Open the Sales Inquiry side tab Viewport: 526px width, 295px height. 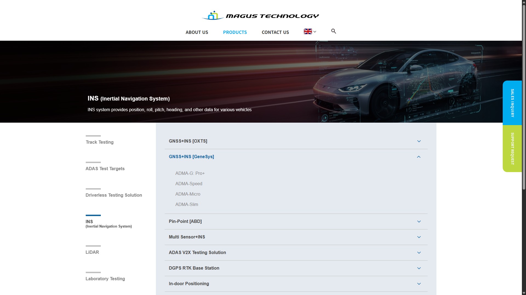[512, 103]
